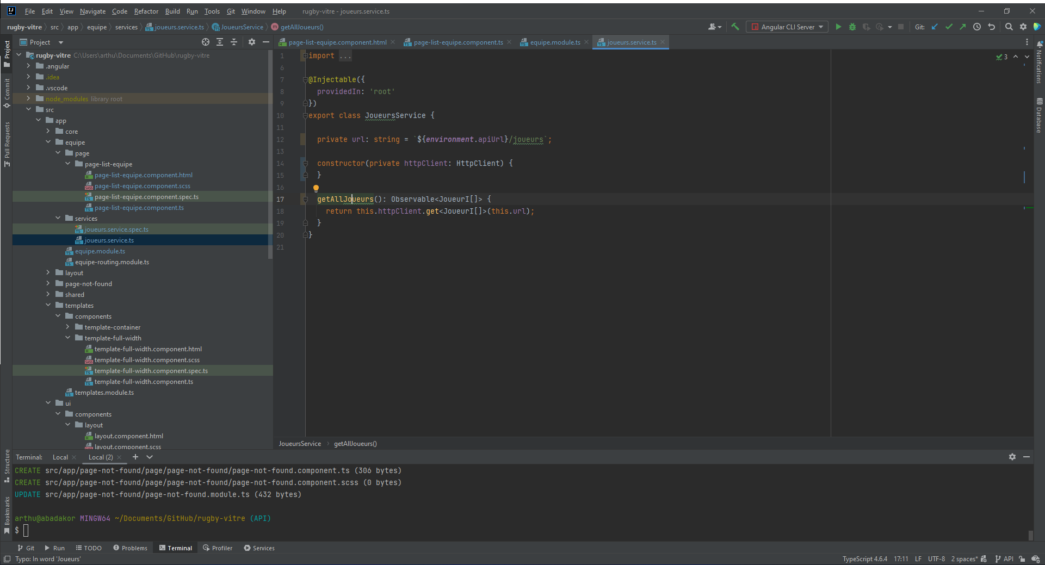Open the Tools menu
The height and width of the screenshot is (565, 1045).
pyautogui.click(x=212, y=11)
